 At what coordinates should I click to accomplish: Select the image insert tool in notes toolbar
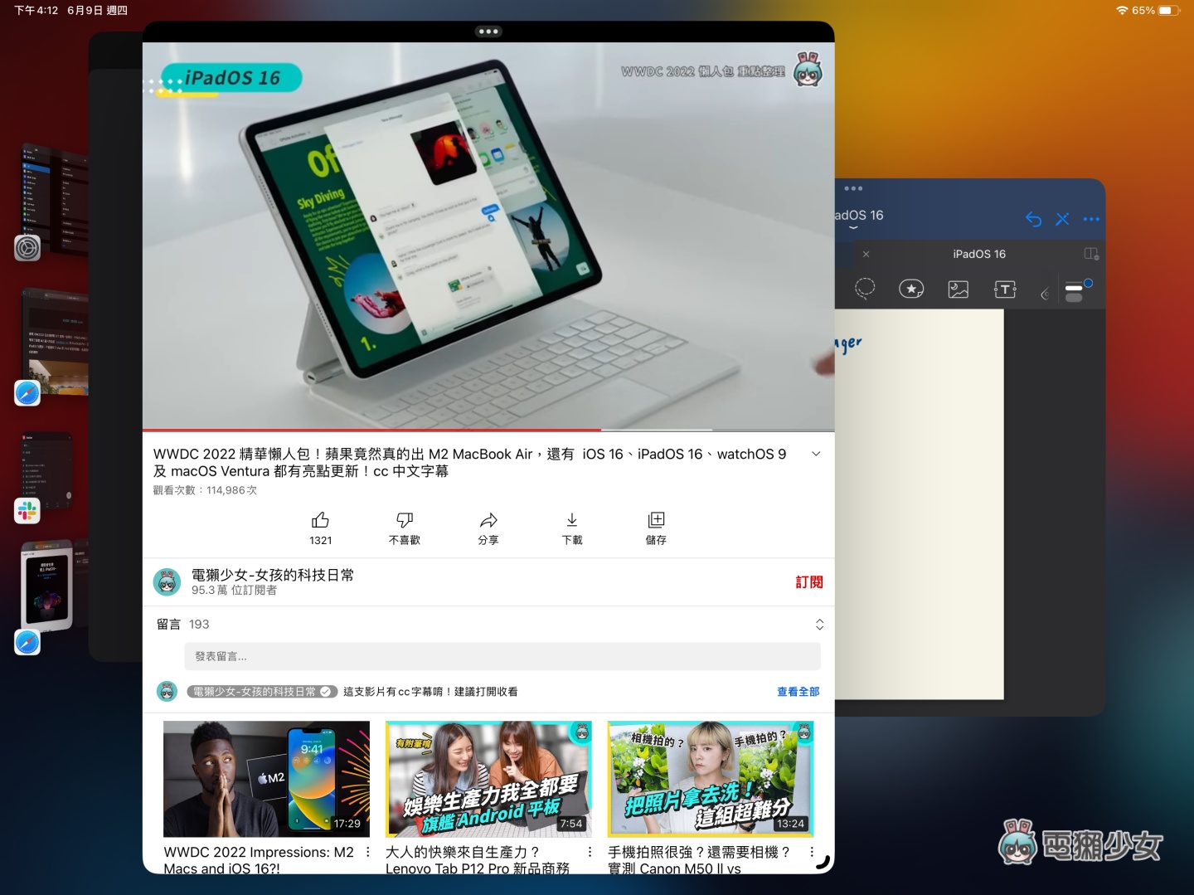(958, 289)
